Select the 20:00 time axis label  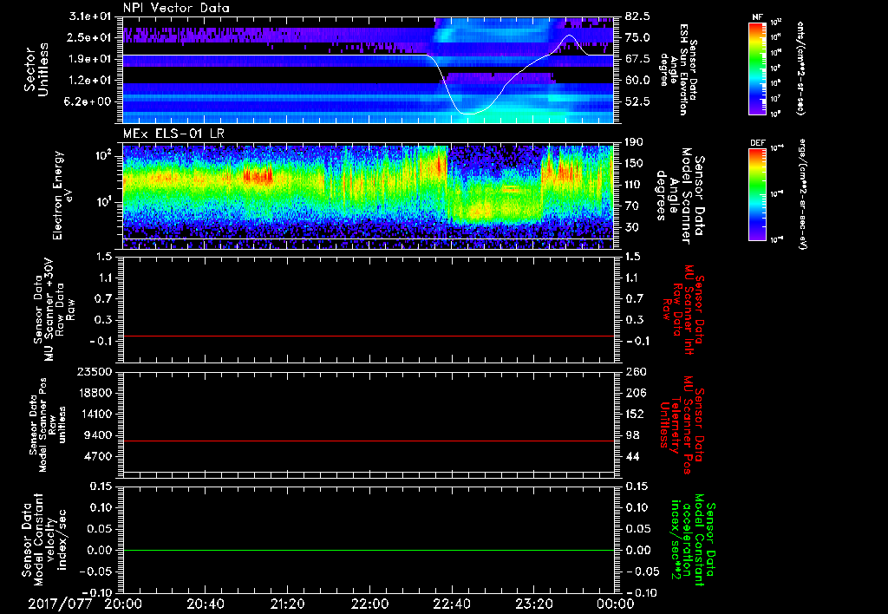click(123, 602)
